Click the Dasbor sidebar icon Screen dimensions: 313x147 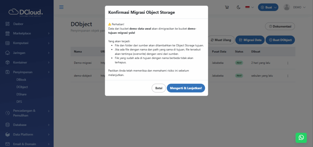[8, 24]
